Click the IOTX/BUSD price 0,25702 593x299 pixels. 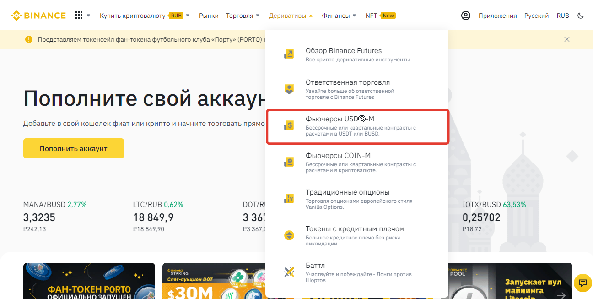(482, 217)
